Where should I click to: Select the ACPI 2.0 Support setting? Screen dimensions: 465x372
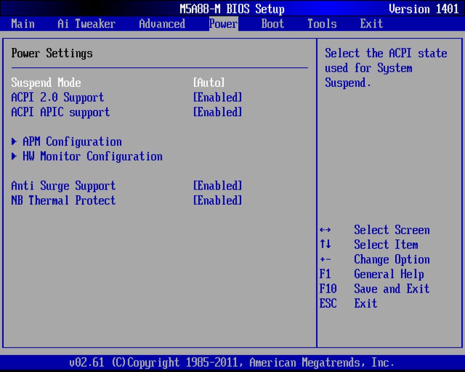point(57,97)
